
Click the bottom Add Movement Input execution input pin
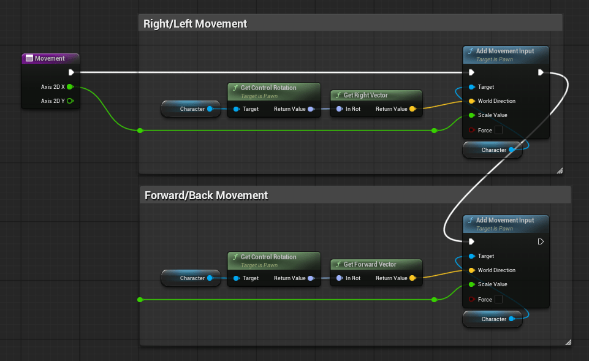tap(471, 241)
